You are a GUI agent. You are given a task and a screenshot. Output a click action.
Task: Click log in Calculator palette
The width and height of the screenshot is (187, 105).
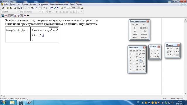click(x=143, y=51)
